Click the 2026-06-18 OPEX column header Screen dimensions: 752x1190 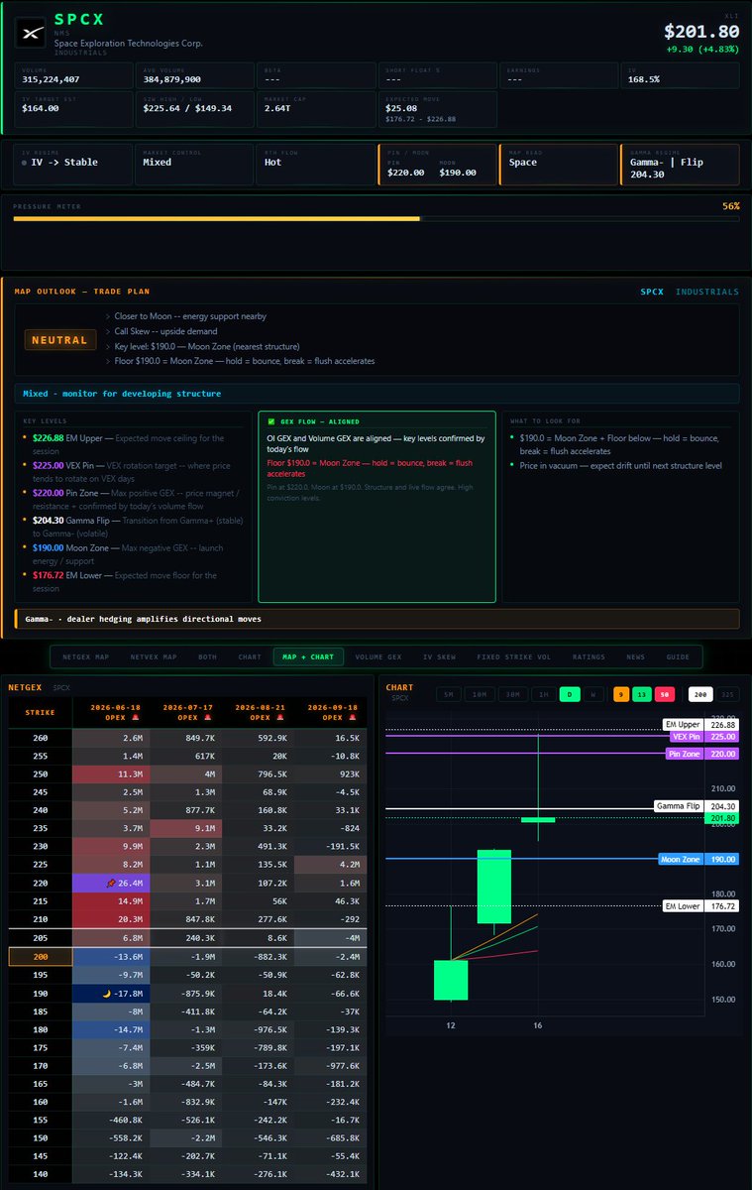pos(110,712)
